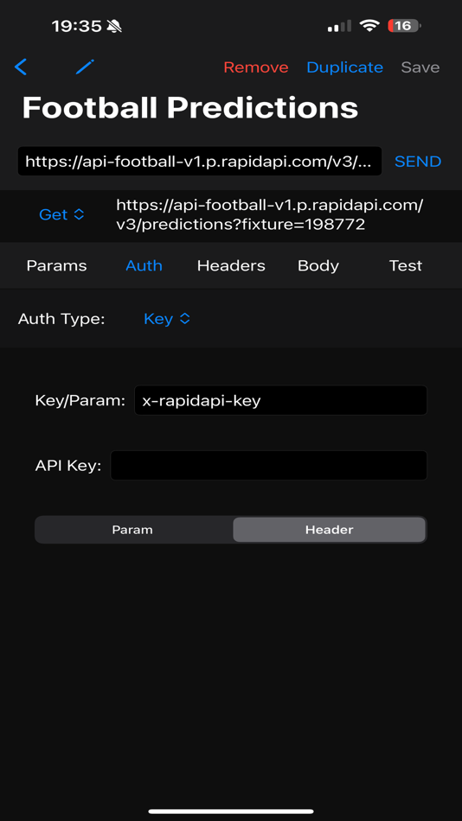Tap the pencil edit icon
The image size is (462, 821).
pos(85,67)
